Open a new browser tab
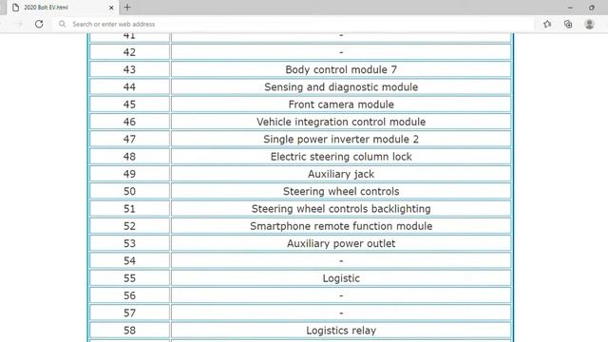The height and width of the screenshot is (342, 608). [127, 8]
